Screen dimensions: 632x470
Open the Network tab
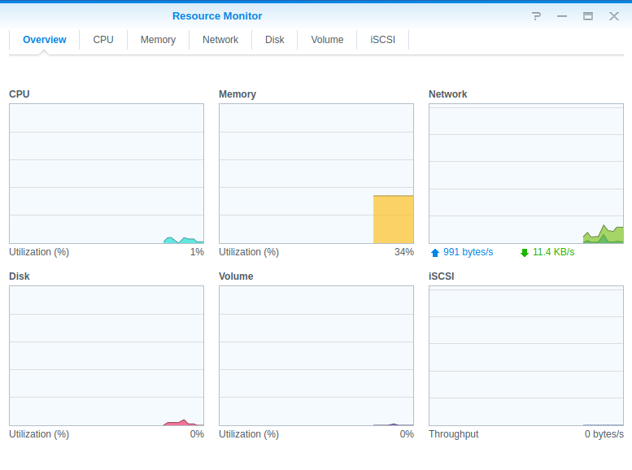[220, 40]
